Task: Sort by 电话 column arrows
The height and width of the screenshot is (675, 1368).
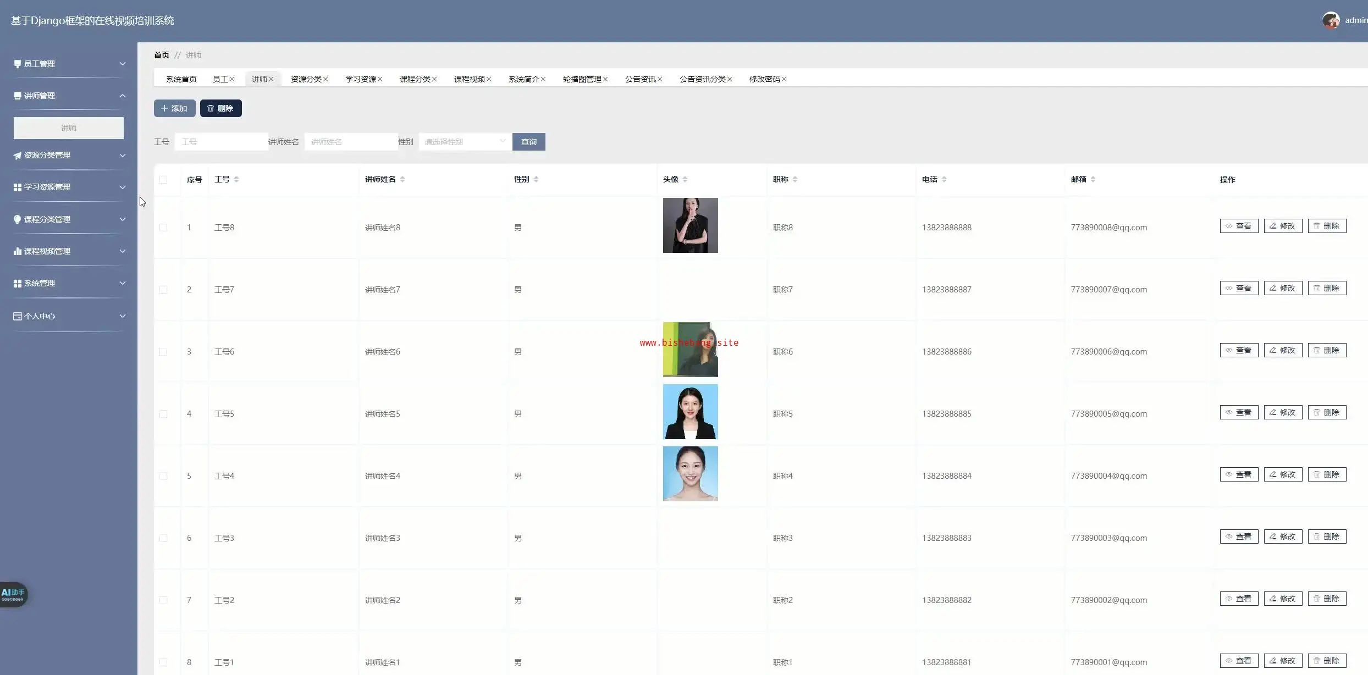Action: [x=944, y=179]
